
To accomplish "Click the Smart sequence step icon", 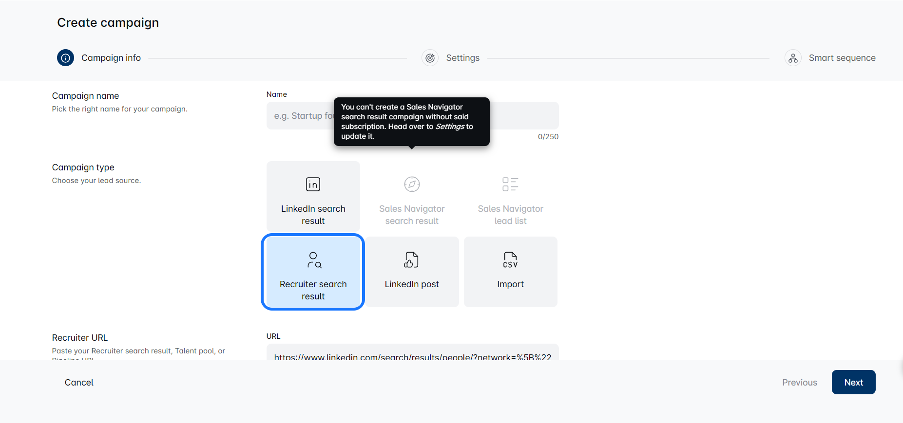I will tap(793, 58).
